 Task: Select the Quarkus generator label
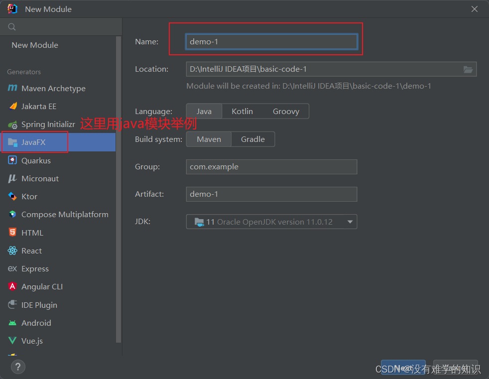click(x=36, y=161)
